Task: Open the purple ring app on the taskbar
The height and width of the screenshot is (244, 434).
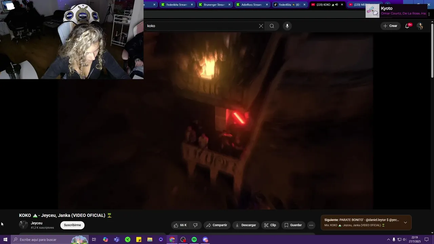Action: click(x=161, y=240)
